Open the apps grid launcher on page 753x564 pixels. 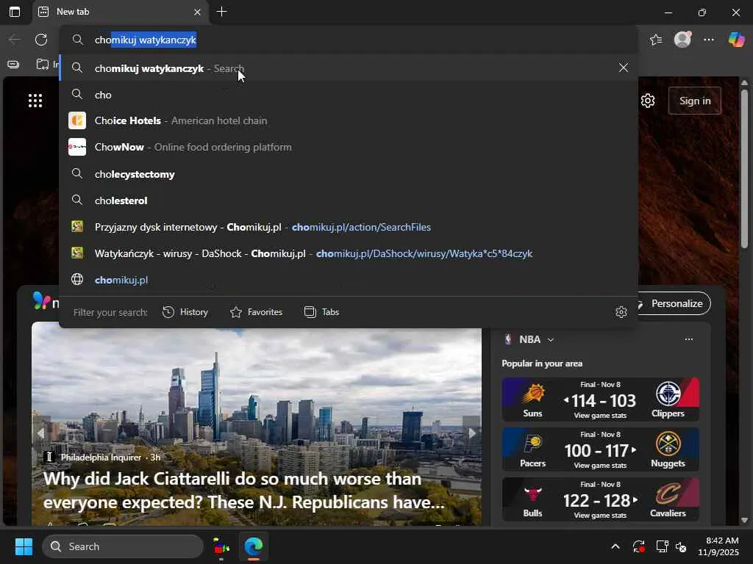point(35,100)
